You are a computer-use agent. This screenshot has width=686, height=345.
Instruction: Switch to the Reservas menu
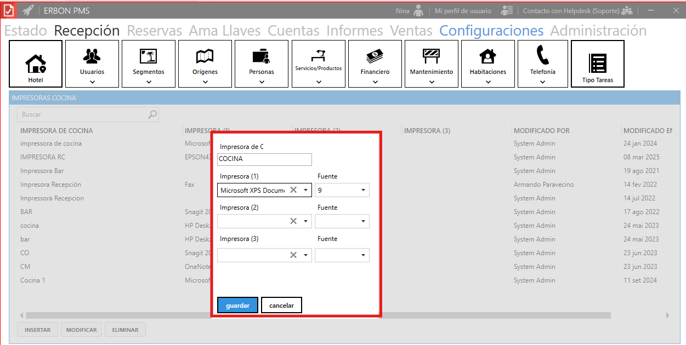pyautogui.click(x=154, y=31)
